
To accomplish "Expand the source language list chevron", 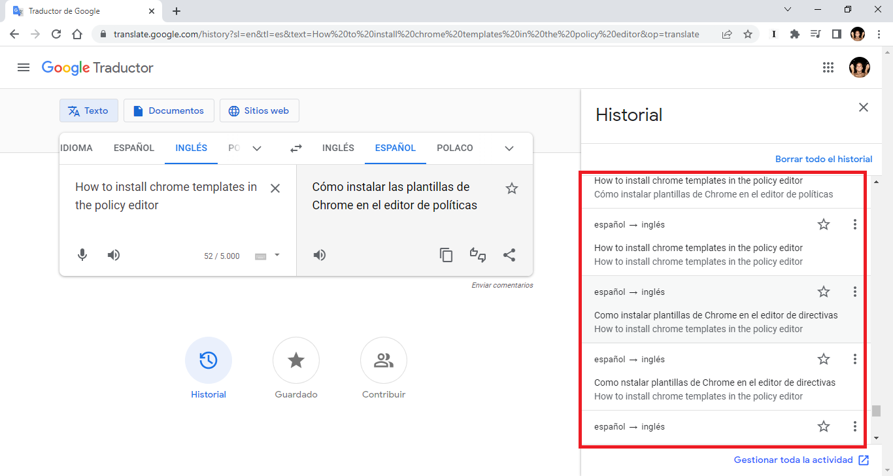I will pyautogui.click(x=257, y=148).
